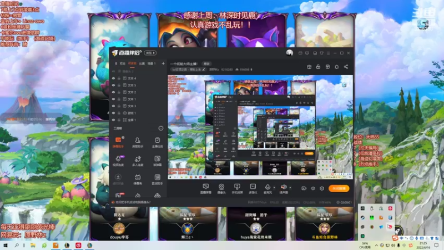Hide the 文本 3 layer
The width and height of the screenshot is (444, 250).
pyautogui.click(x=114, y=106)
